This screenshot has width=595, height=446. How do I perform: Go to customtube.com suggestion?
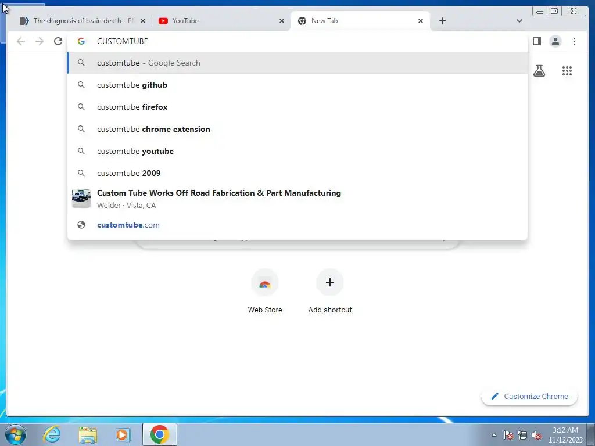pos(297,225)
